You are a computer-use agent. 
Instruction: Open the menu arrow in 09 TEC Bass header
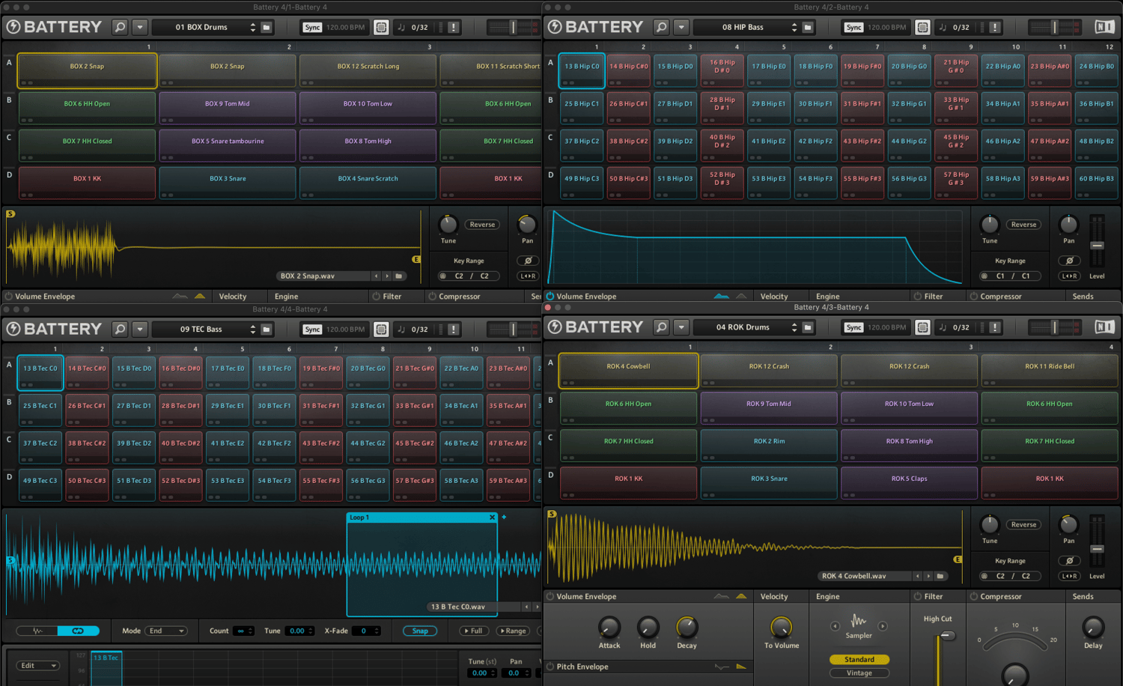140,330
